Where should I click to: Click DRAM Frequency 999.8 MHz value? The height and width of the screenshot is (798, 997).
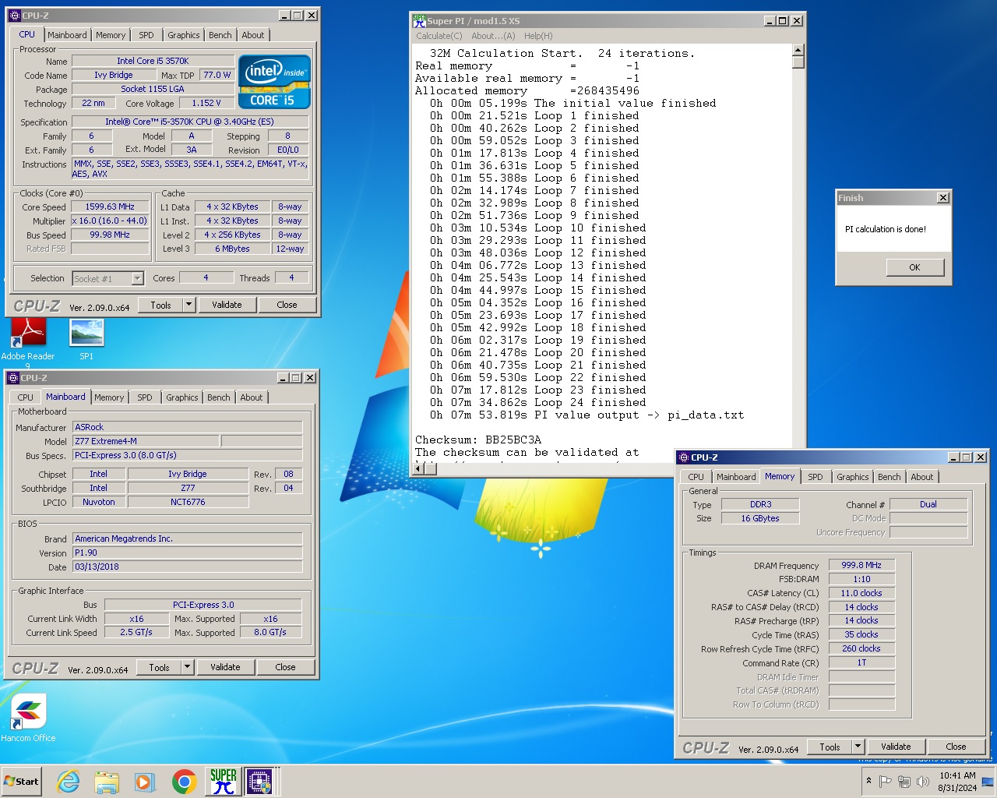(861, 565)
